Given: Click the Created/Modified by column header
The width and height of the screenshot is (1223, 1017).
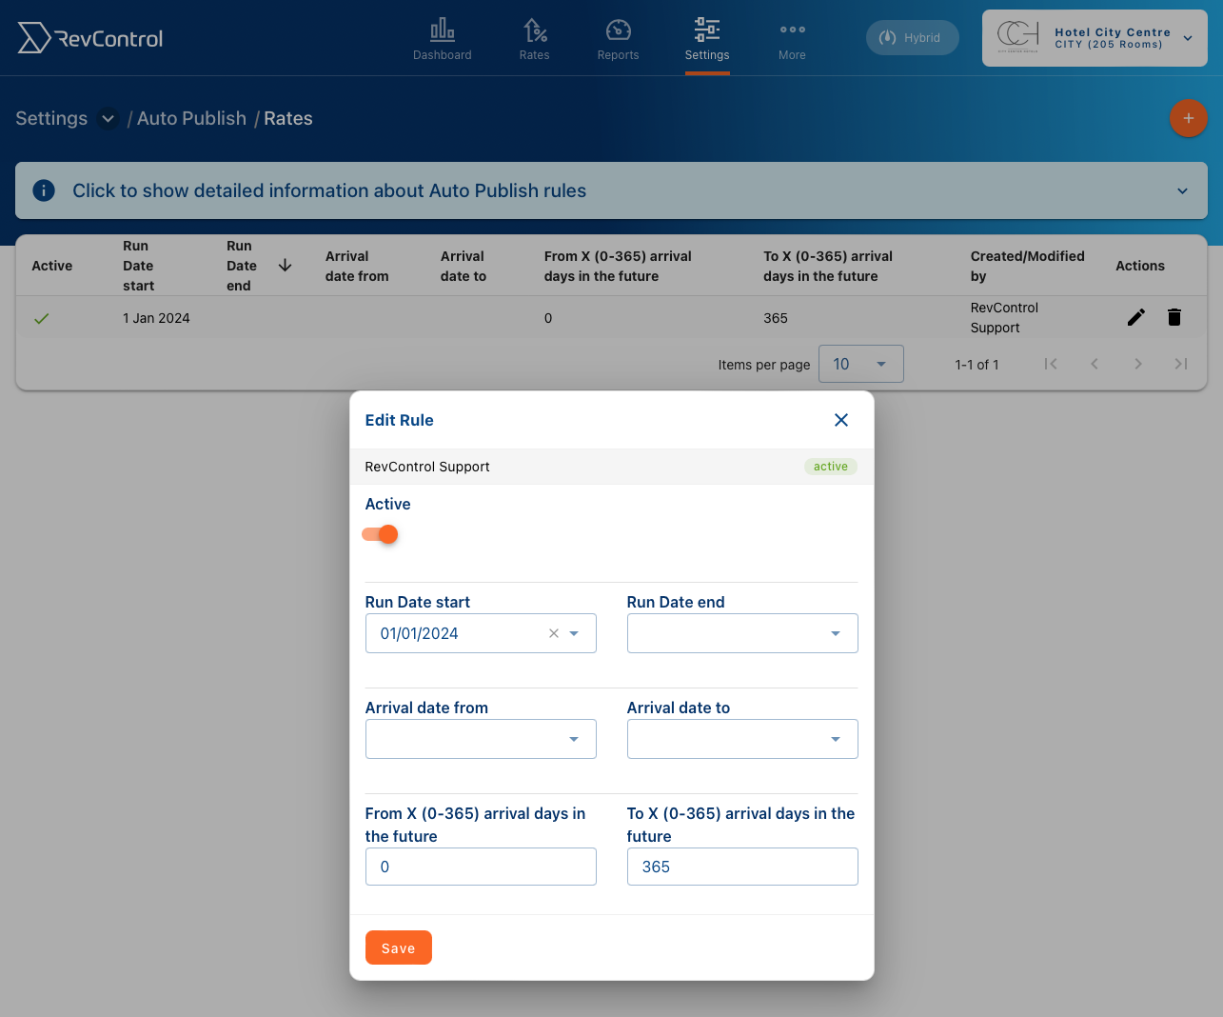Looking at the screenshot, I should click(x=1028, y=266).
